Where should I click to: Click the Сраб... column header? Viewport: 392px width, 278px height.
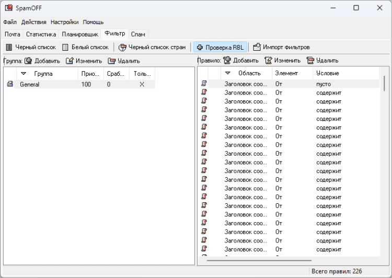(x=116, y=74)
